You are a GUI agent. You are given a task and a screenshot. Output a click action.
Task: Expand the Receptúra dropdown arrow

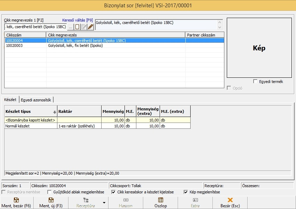point(104,202)
